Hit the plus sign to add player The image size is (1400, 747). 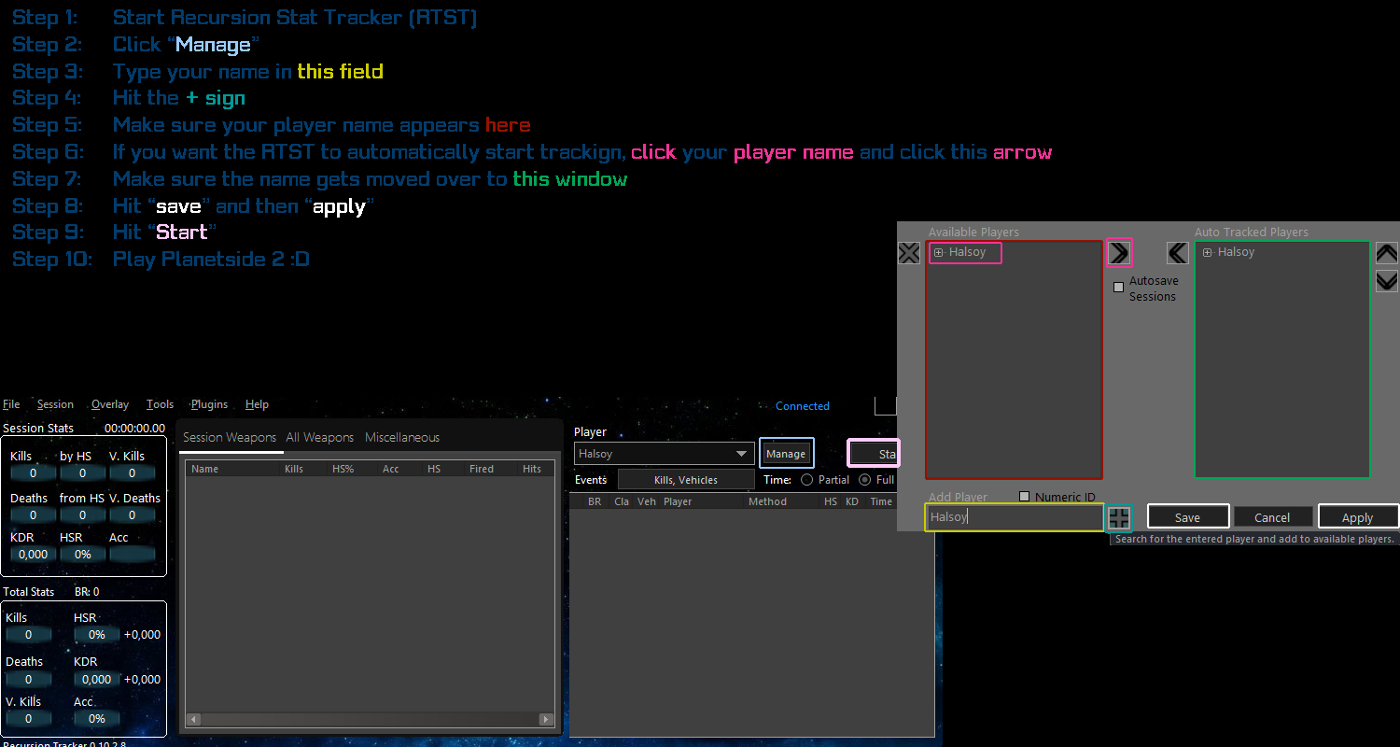1118,518
